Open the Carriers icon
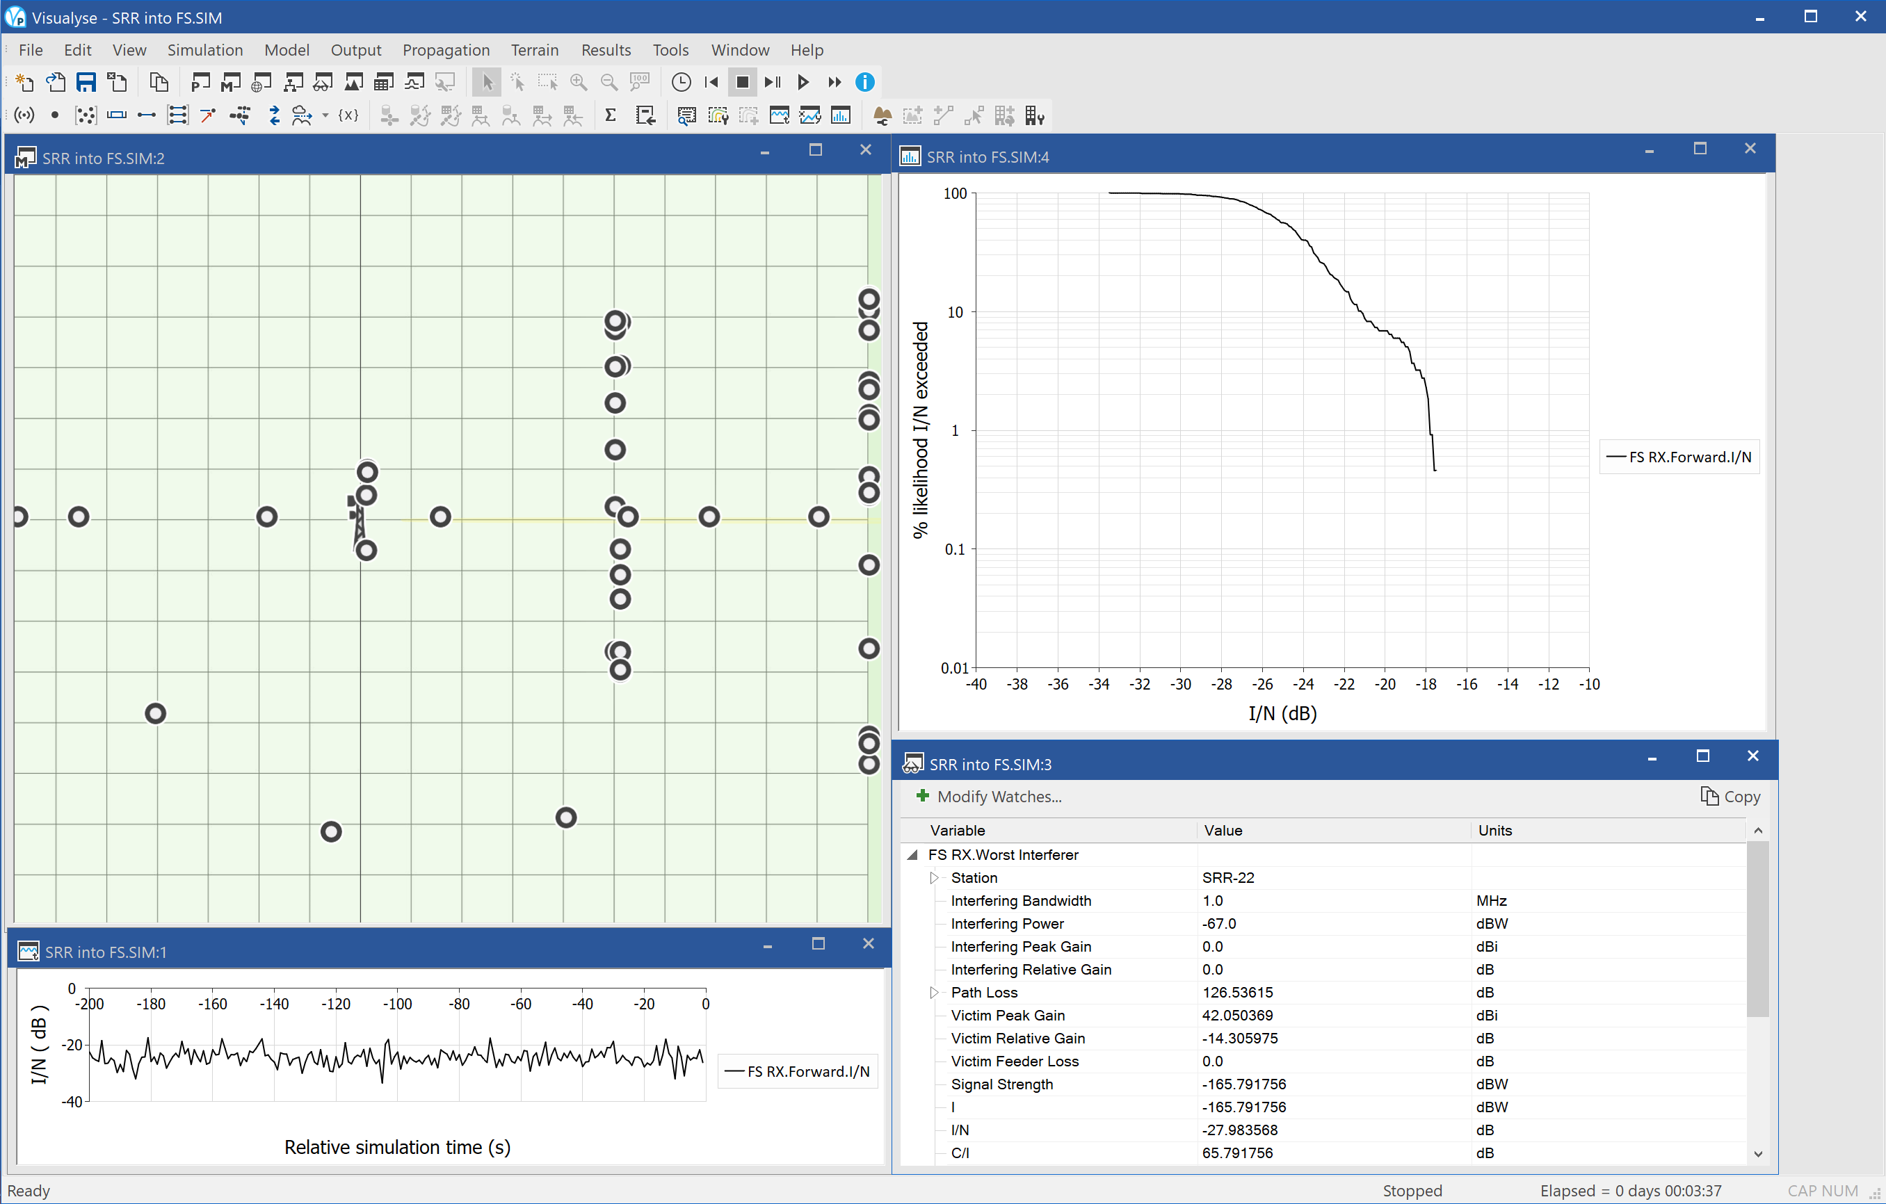This screenshot has width=1886, height=1204. point(116,116)
